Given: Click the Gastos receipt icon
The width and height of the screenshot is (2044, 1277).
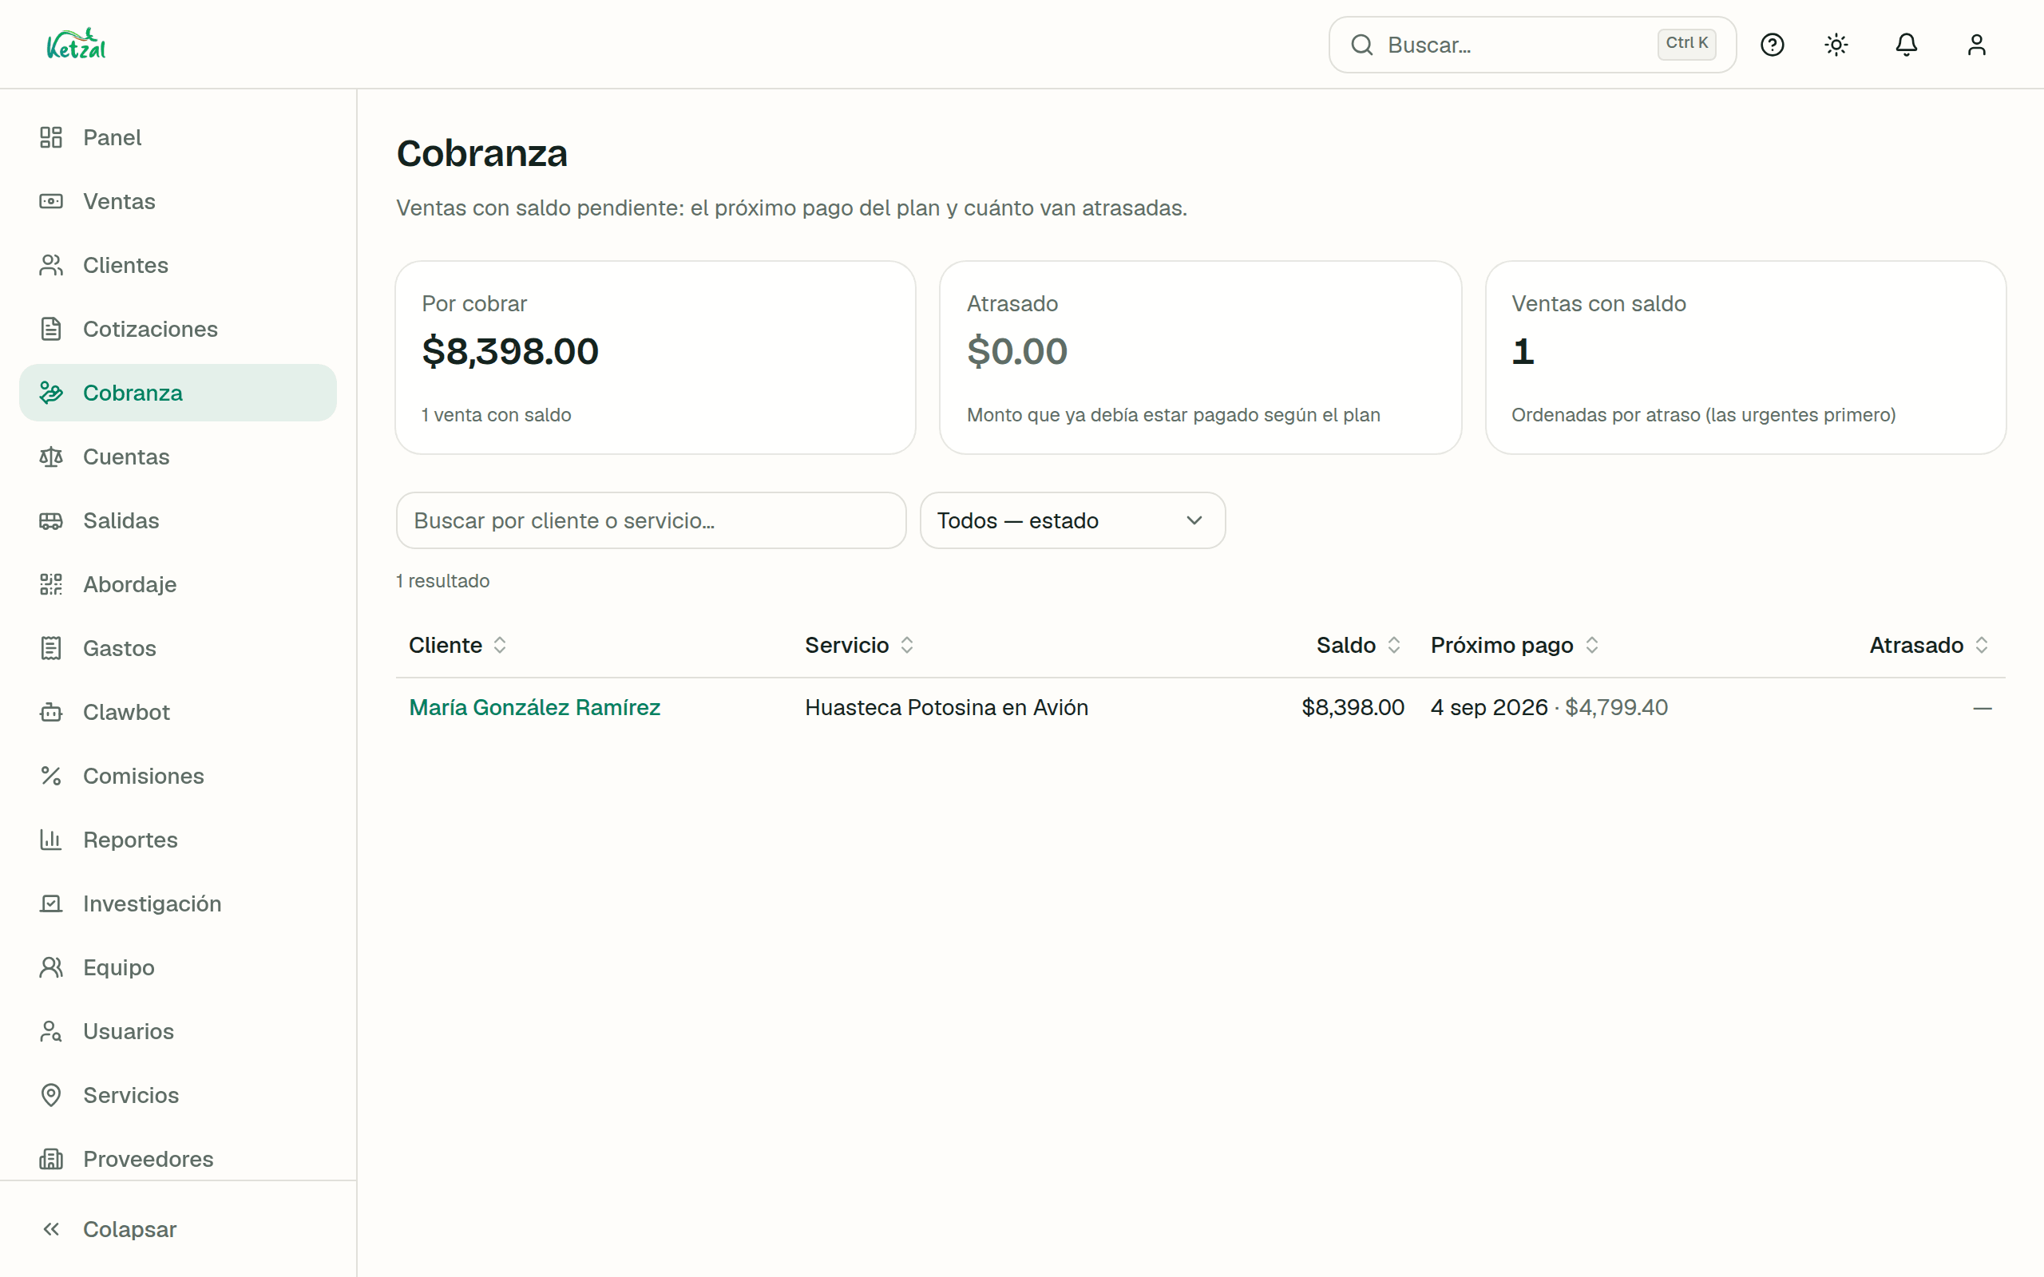Looking at the screenshot, I should tap(50, 648).
